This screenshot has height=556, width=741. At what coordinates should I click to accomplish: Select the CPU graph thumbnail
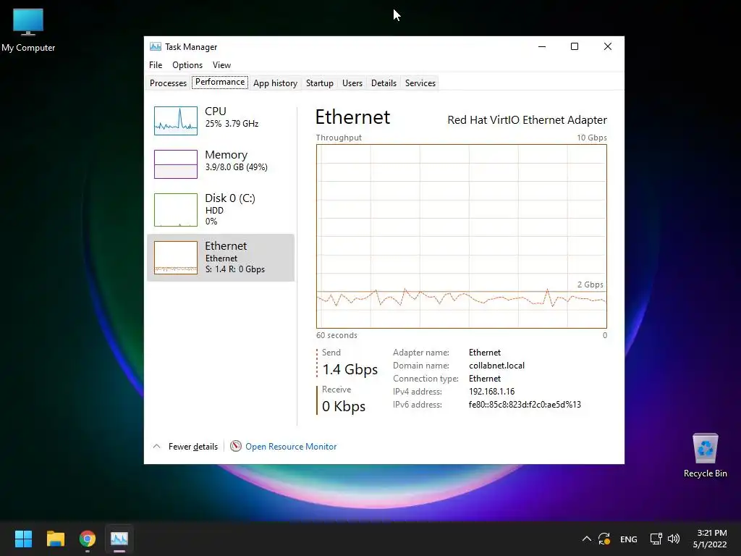tap(176, 121)
